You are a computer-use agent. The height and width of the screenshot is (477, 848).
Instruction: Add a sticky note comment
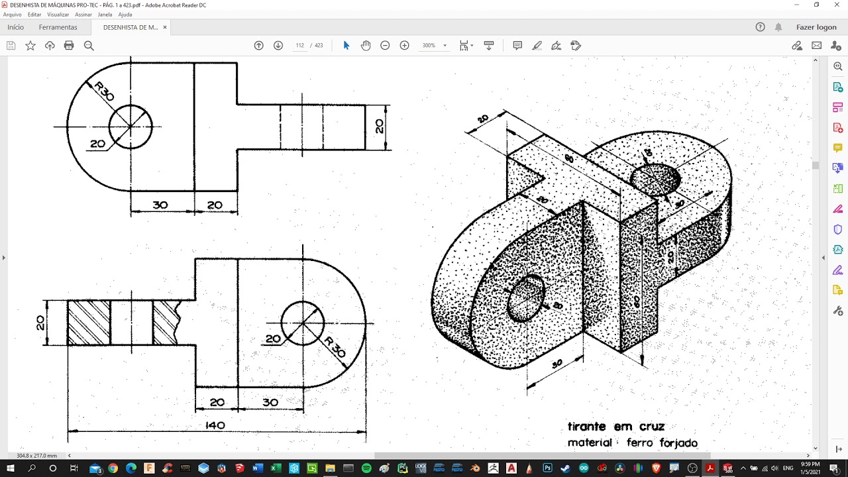[x=517, y=46]
